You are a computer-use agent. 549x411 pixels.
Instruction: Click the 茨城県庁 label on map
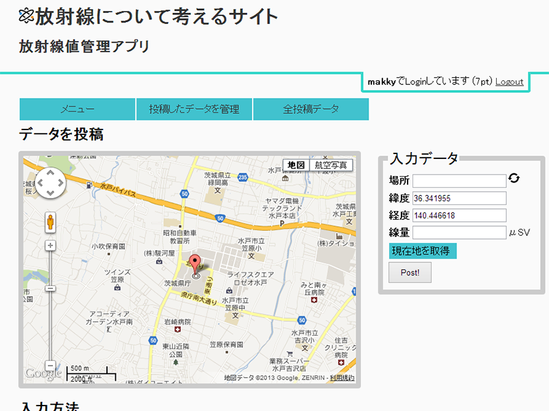point(178,283)
